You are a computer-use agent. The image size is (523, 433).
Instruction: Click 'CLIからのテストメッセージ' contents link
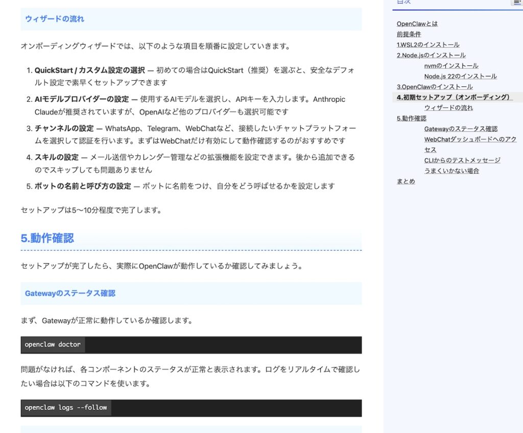click(x=462, y=161)
